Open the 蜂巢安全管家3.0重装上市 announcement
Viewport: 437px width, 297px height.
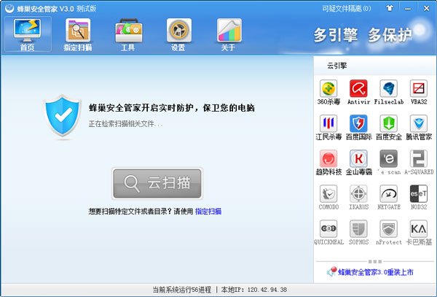[x=376, y=272]
